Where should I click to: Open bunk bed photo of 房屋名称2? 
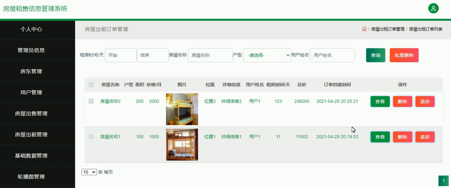click(182, 109)
